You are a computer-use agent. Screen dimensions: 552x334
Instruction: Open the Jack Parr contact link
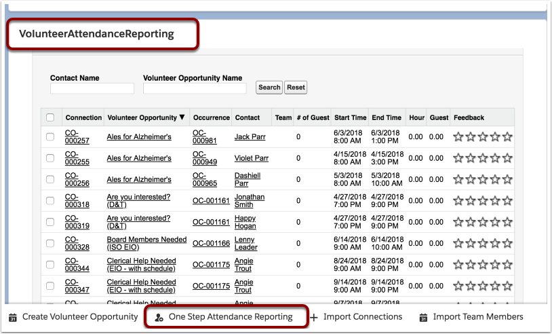coord(250,136)
